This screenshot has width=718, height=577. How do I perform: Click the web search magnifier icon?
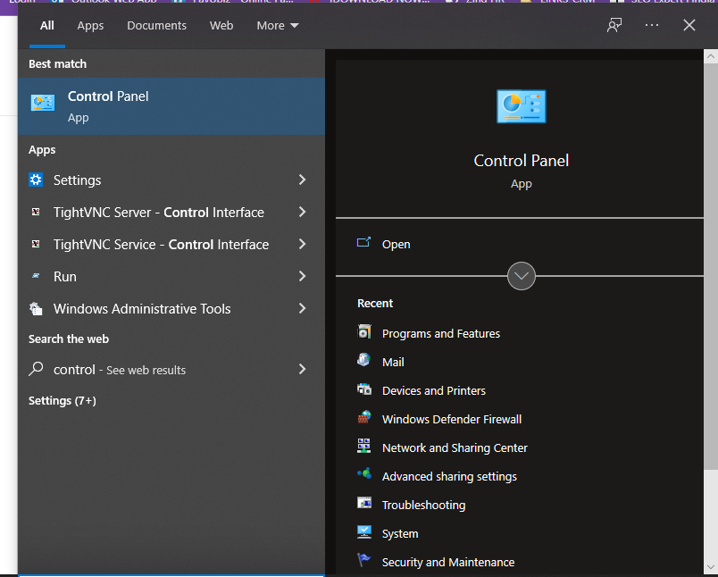click(x=36, y=369)
